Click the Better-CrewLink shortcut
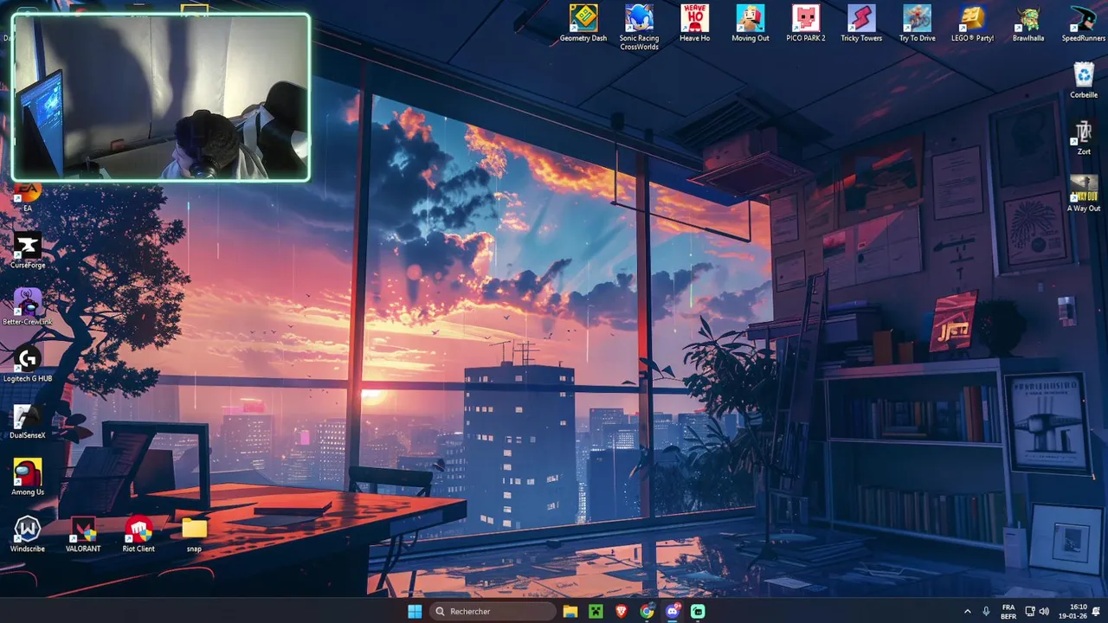The width and height of the screenshot is (1108, 623). coord(27,307)
